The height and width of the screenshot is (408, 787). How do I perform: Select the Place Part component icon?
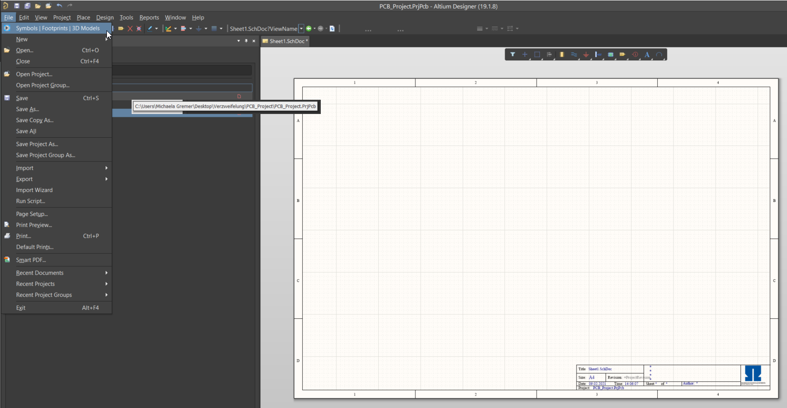tap(561, 55)
